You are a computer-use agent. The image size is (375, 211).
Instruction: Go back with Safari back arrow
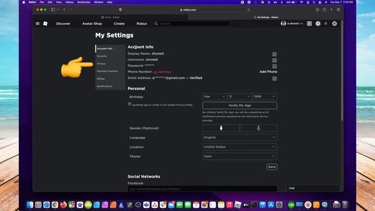[64, 9]
